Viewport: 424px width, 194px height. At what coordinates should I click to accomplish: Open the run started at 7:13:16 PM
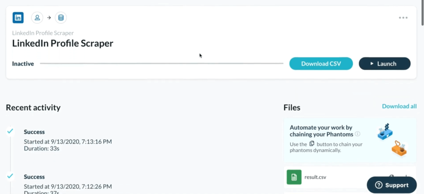pyautogui.click(x=67, y=141)
